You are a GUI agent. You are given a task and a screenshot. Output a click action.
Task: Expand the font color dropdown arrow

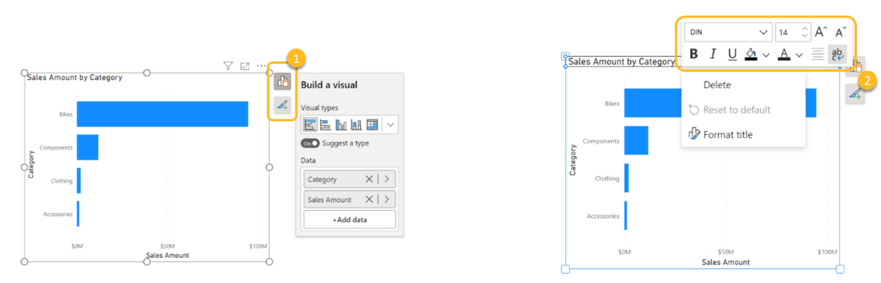799,55
